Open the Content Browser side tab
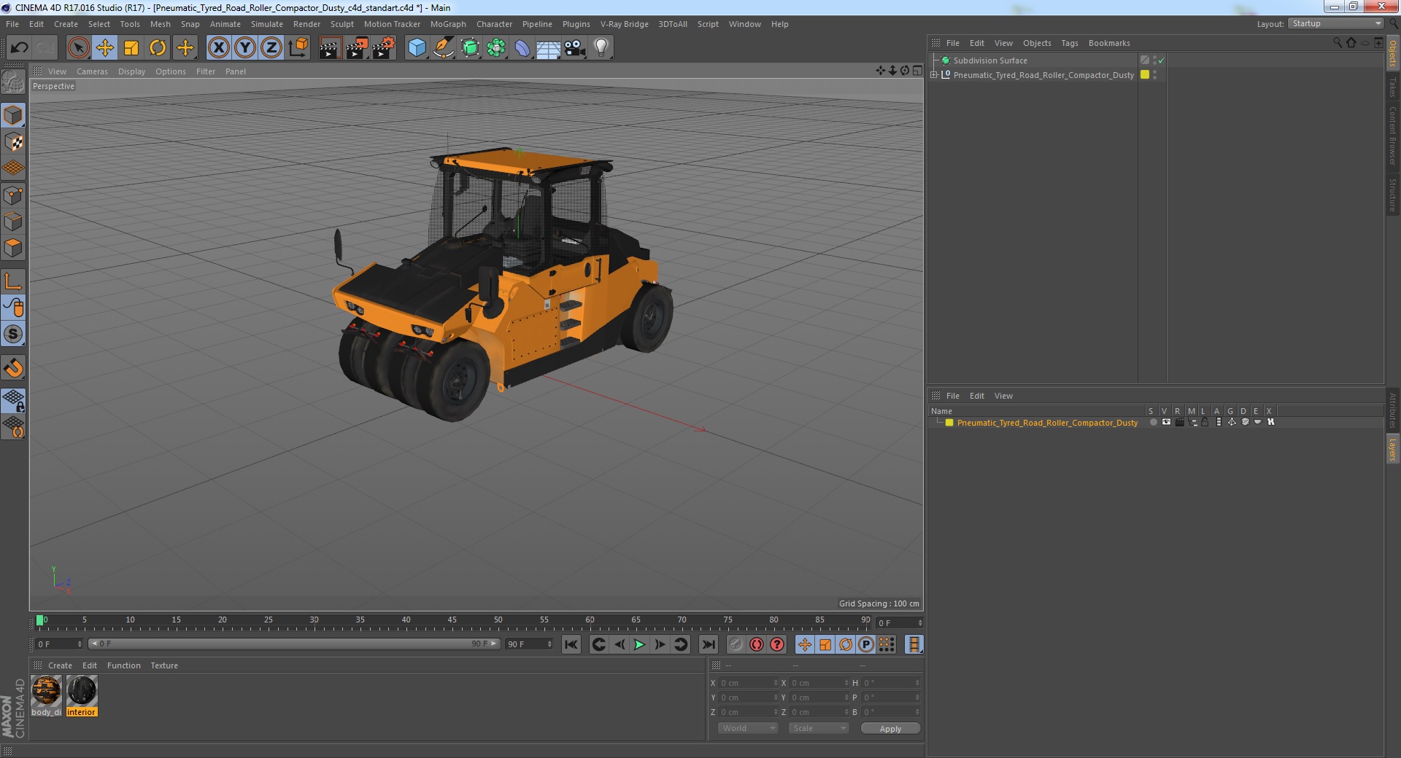The height and width of the screenshot is (758, 1401). (x=1393, y=136)
